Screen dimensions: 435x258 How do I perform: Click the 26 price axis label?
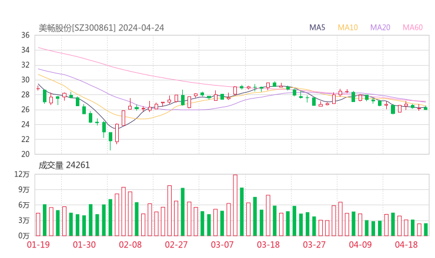[x=25, y=110]
